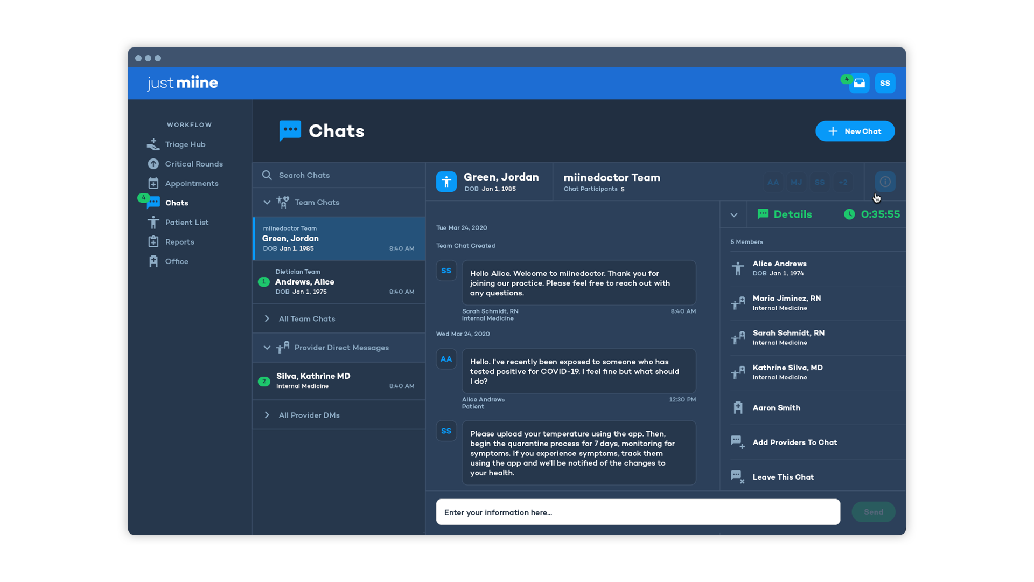Click the Team Chats group icon
Image resolution: width=1034 pixels, height=582 pixels.
point(283,203)
